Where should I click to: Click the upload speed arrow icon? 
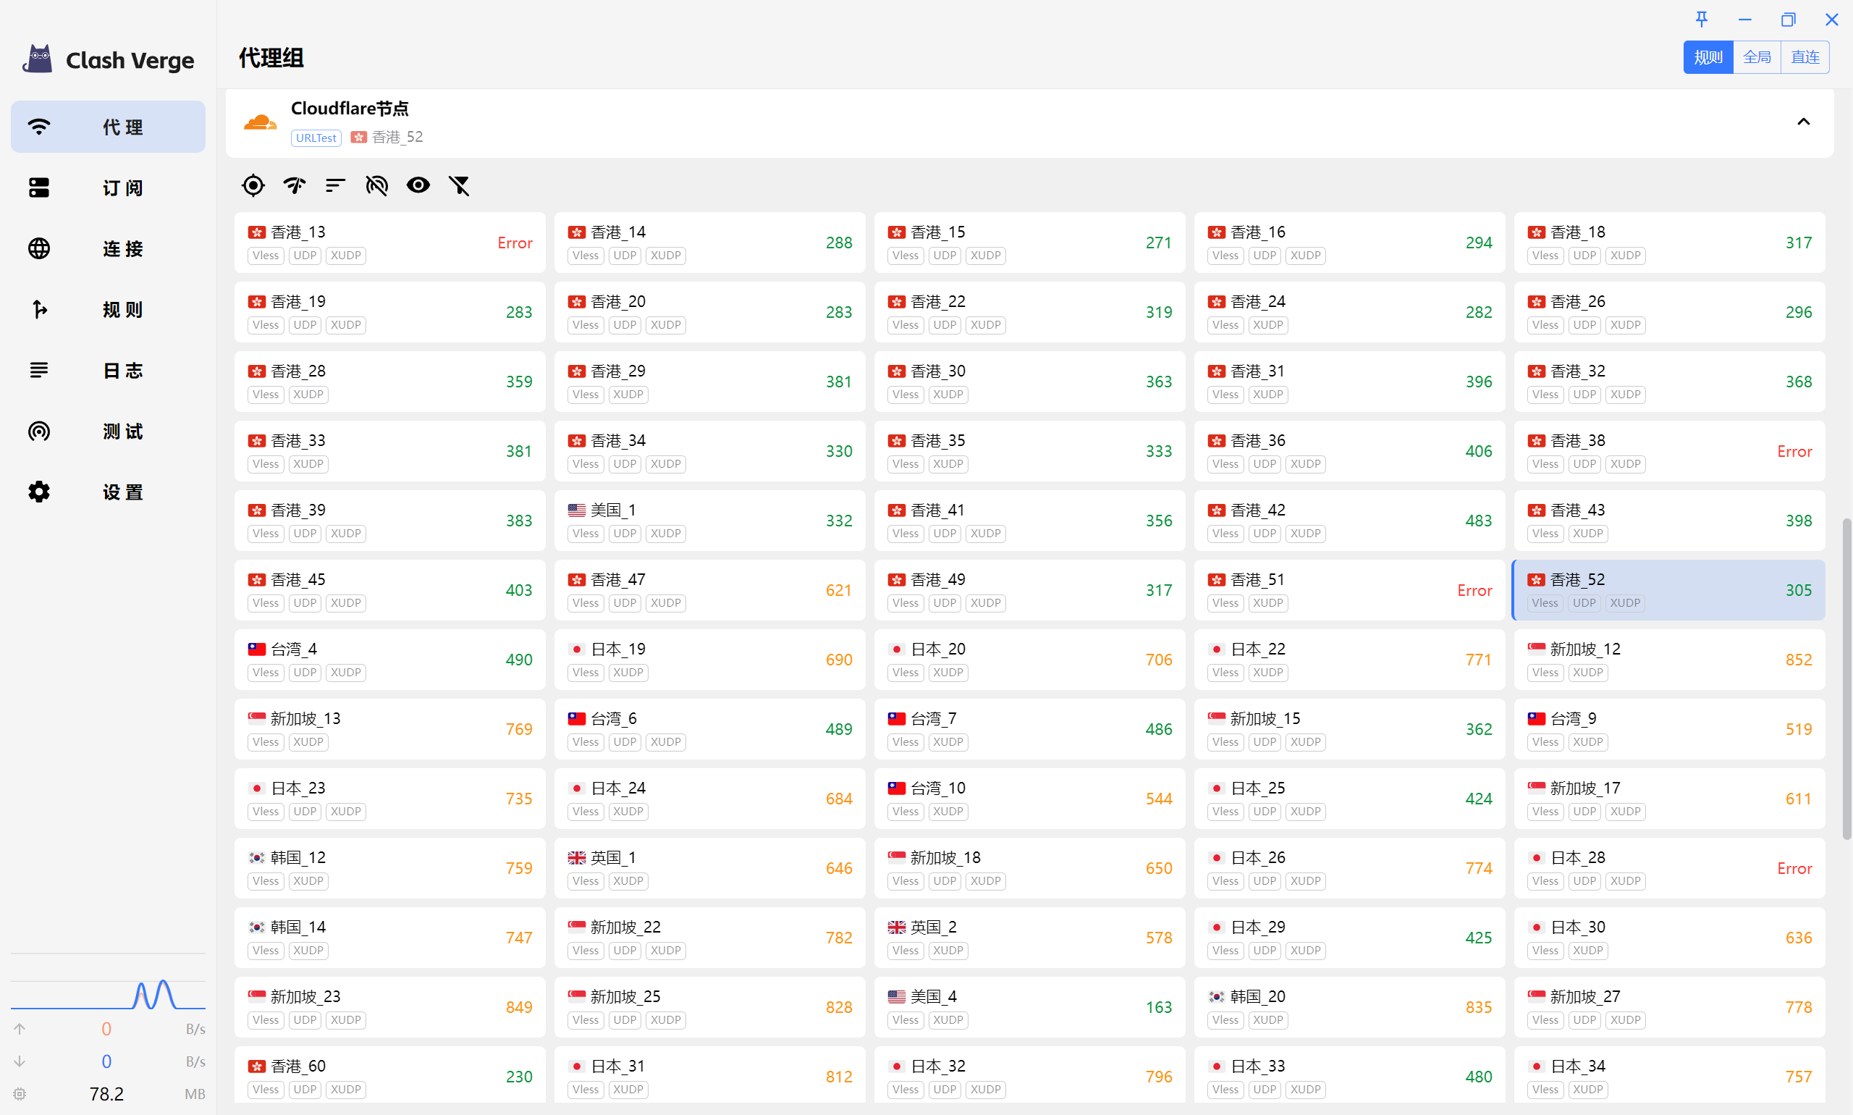tap(20, 1029)
